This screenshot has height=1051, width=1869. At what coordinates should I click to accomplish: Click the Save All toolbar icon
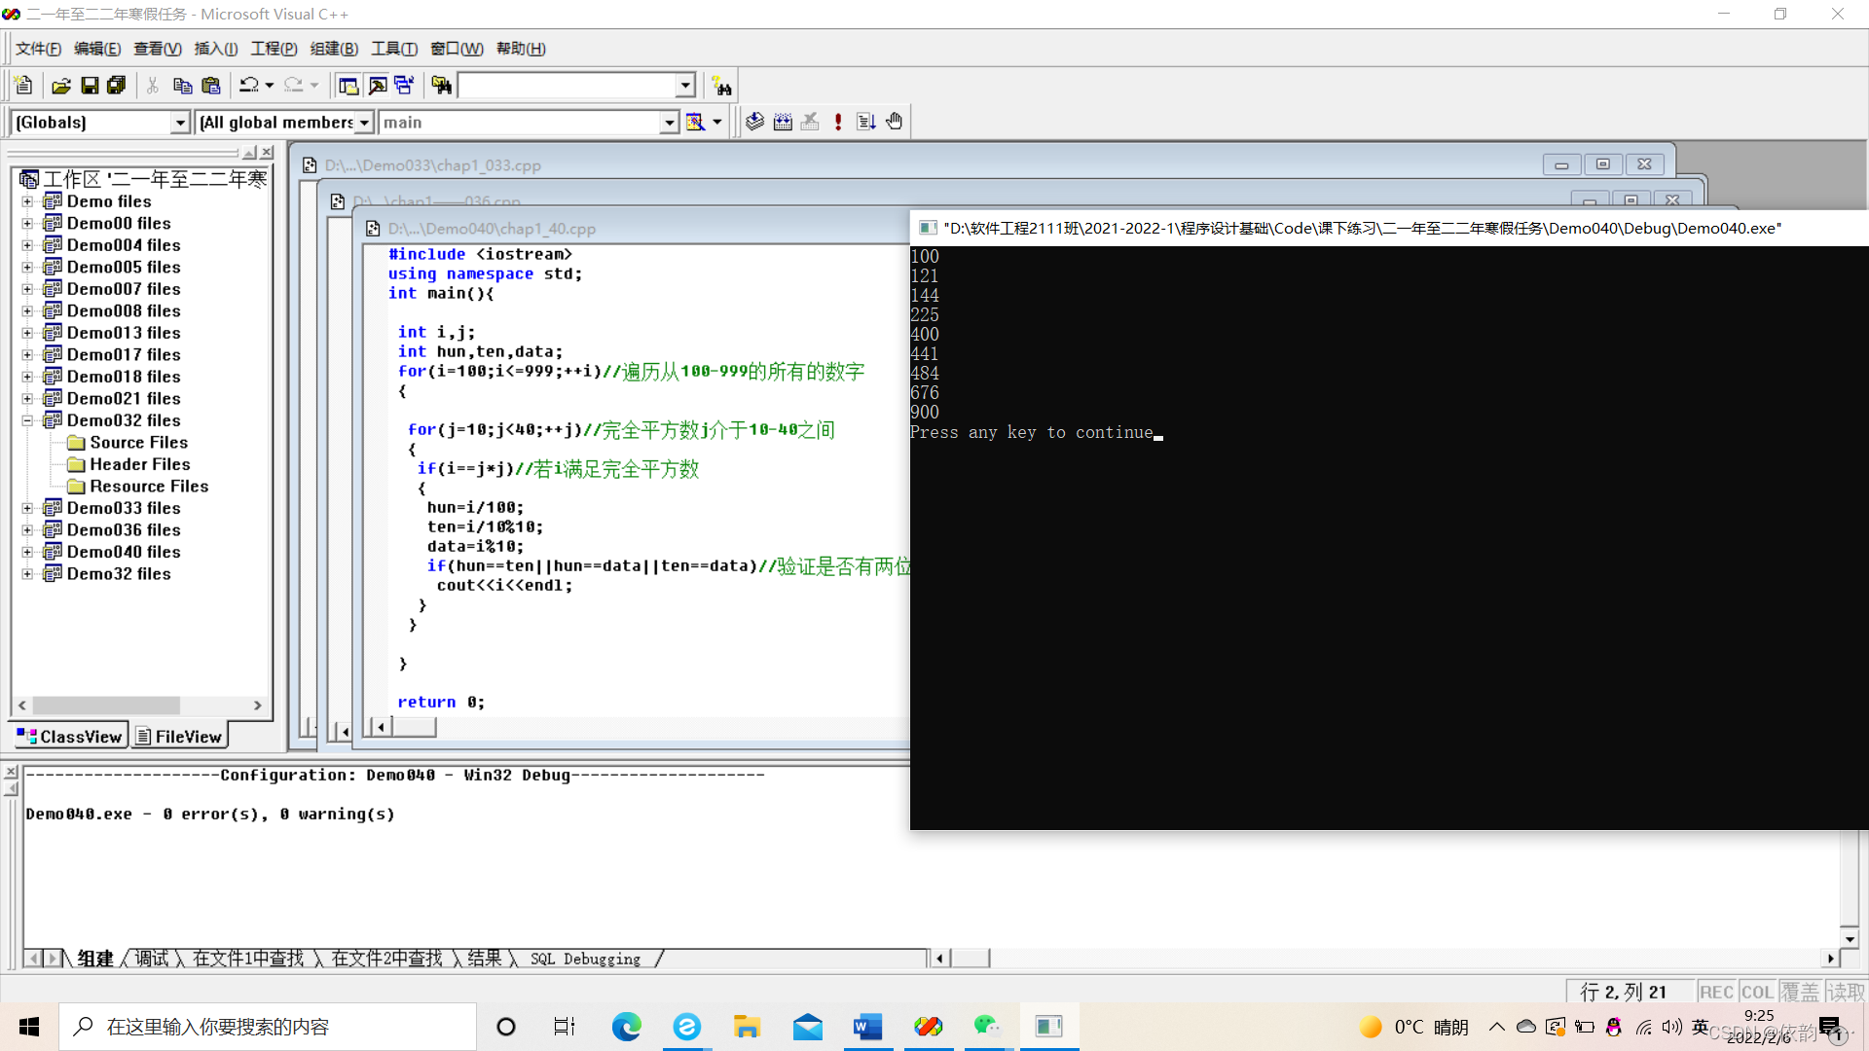pos(117,86)
